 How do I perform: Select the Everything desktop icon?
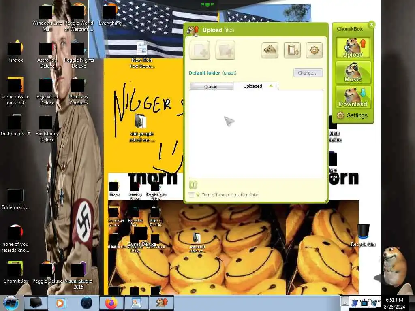(x=110, y=16)
